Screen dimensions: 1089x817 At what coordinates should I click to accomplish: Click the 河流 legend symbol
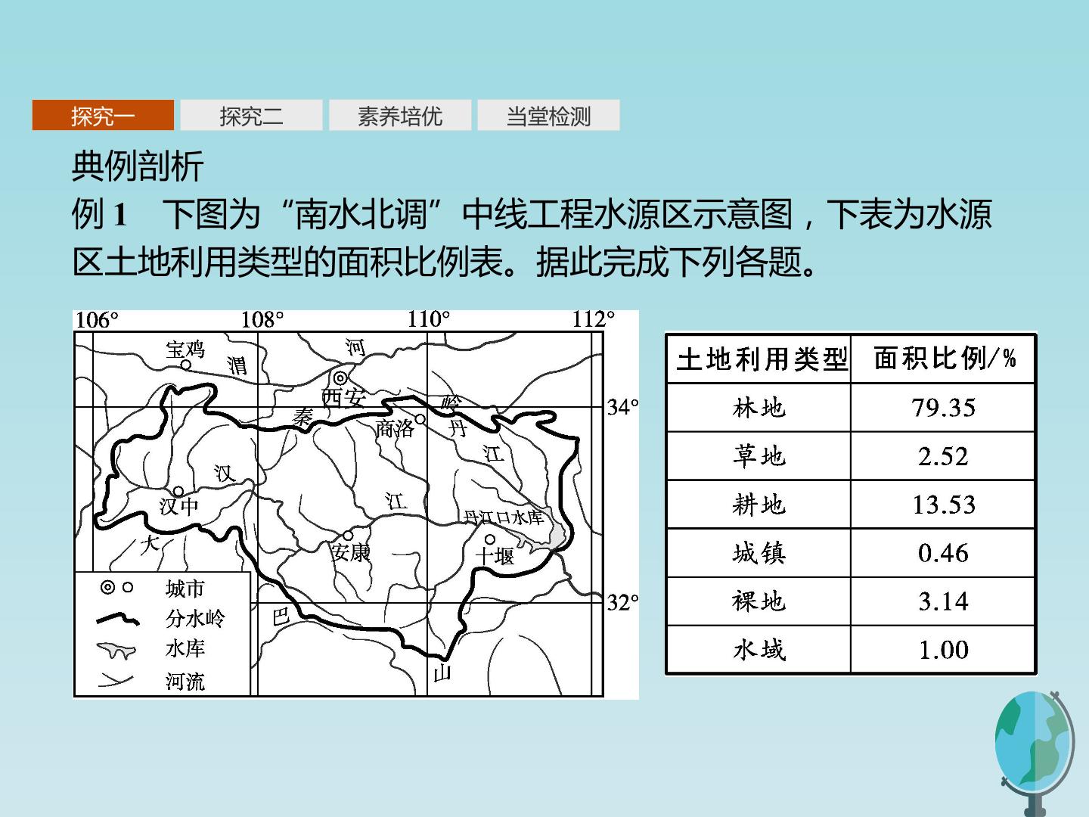click(x=116, y=681)
